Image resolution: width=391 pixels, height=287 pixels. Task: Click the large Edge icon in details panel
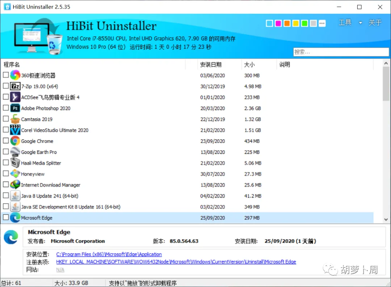[11, 237]
